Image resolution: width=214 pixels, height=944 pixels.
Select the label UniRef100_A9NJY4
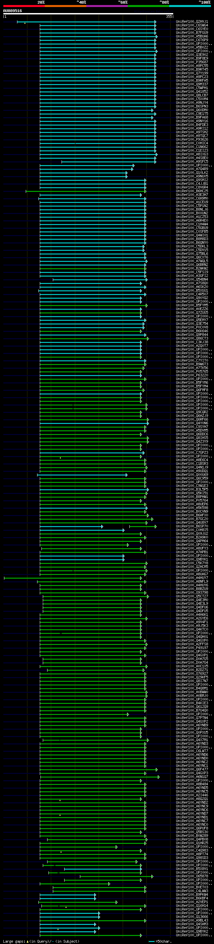[x=192, y=102]
